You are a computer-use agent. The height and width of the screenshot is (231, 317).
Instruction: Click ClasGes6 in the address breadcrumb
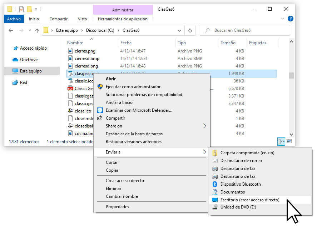(x=131, y=30)
